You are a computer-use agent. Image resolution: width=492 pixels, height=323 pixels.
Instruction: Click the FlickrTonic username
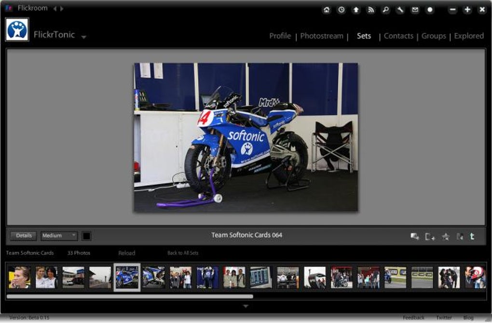55,35
